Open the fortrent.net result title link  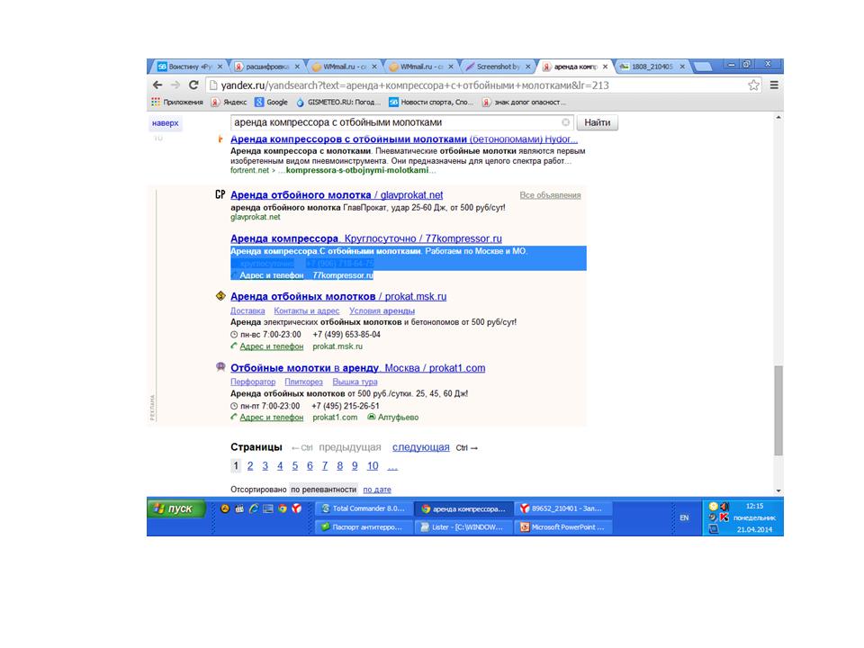(404, 139)
